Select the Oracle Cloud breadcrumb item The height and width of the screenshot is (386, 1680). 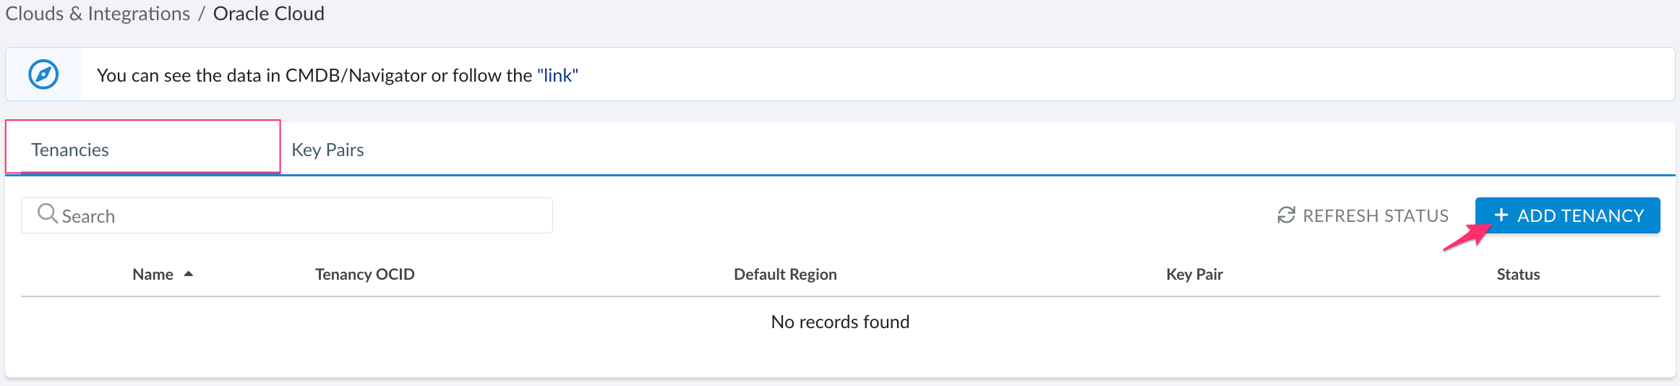pos(268,14)
